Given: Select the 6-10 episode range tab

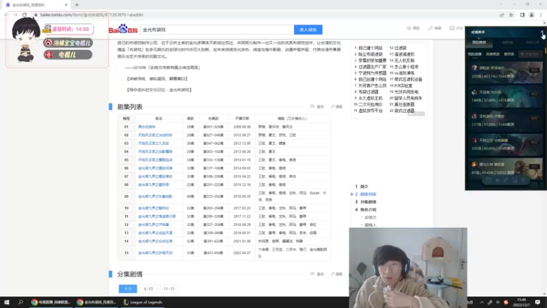Looking at the screenshot, I should tap(148, 289).
